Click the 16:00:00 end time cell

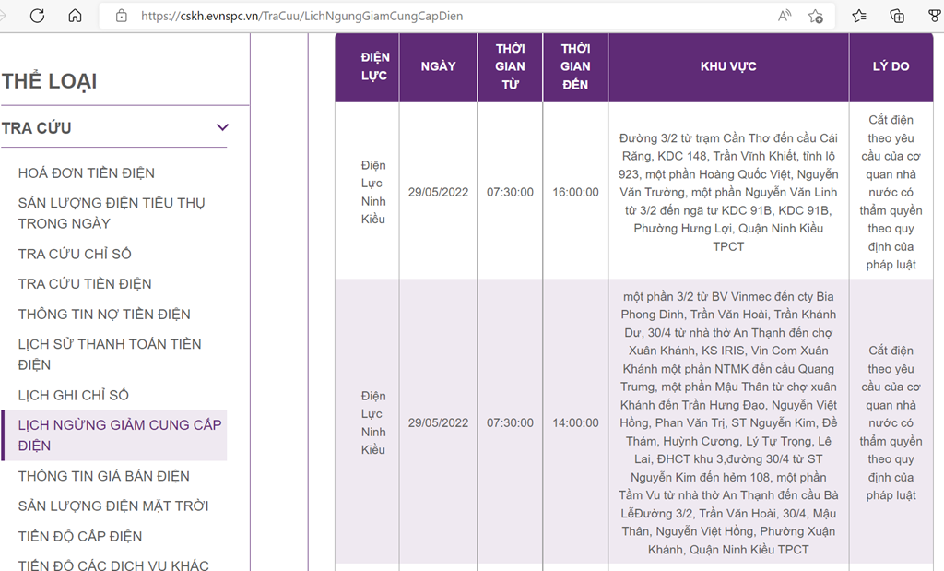point(575,192)
